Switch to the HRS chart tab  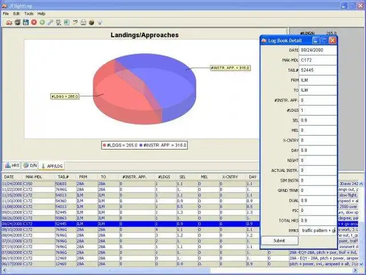coord(12,166)
